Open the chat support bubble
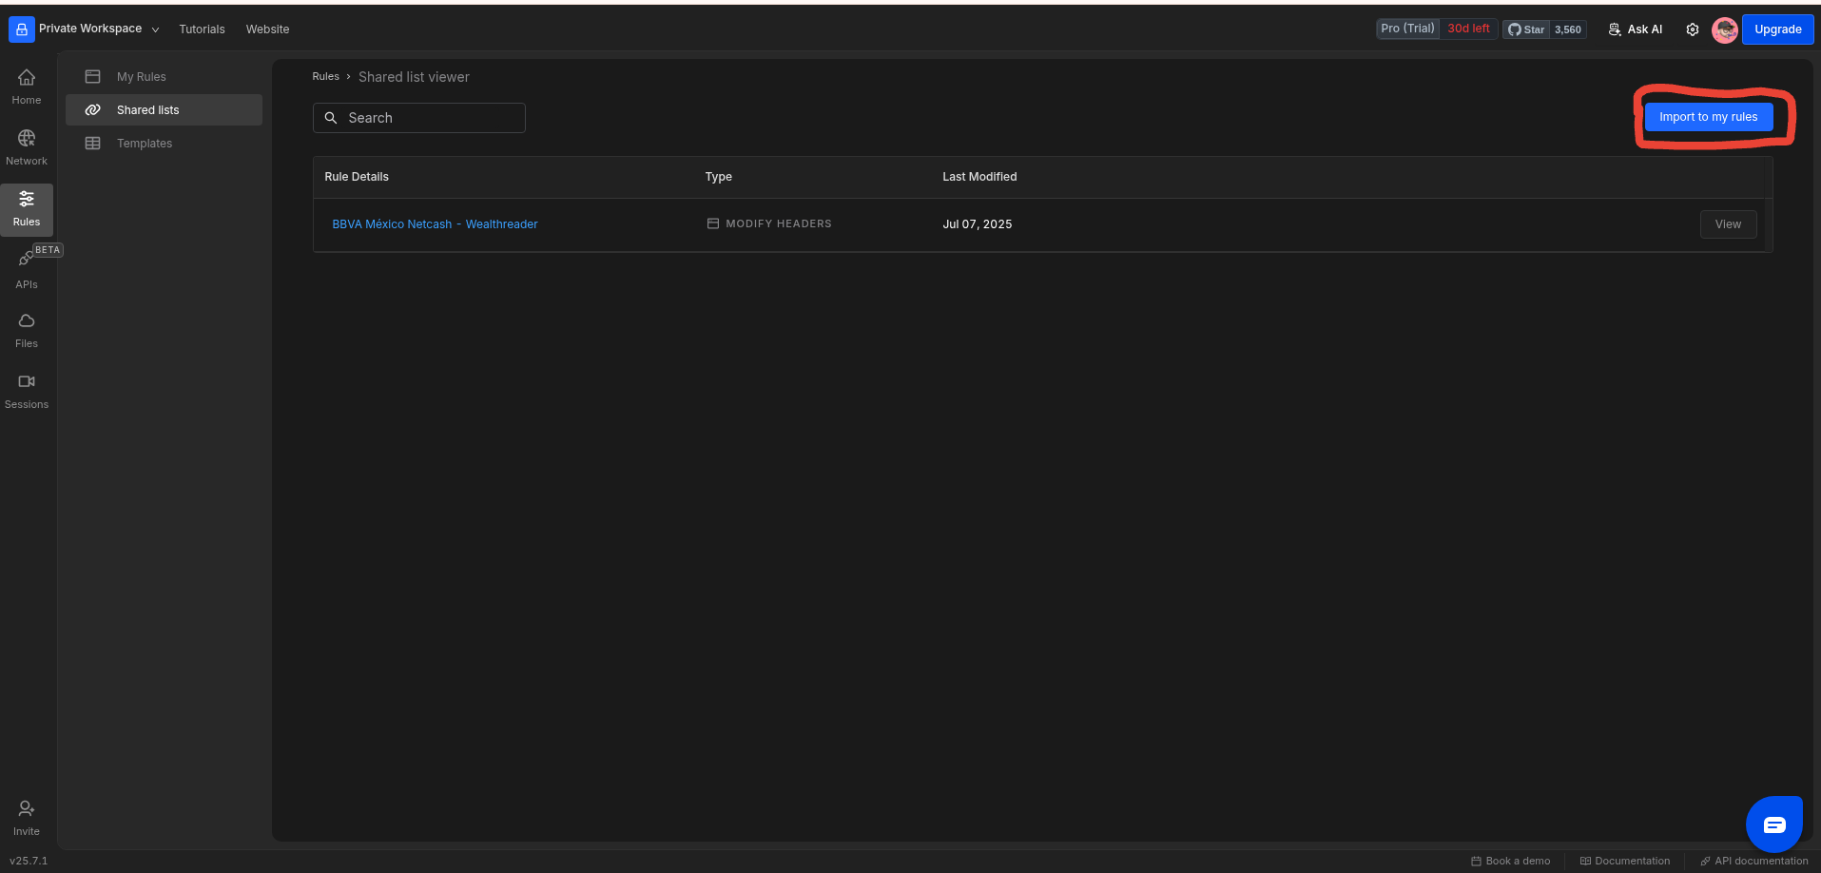This screenshot has width=1821, height=873. click(1774, 824)
